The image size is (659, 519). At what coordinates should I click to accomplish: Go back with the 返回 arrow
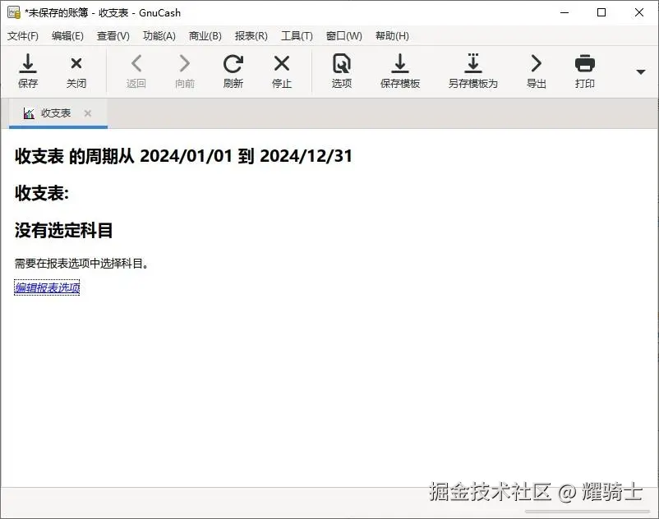pyautogui.click(x=136, y=71)
